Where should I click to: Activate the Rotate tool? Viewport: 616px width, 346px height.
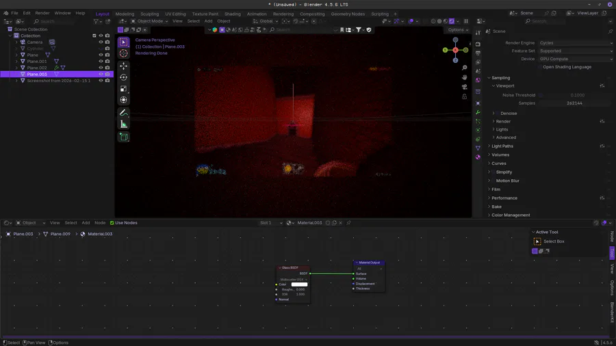point(123,77)
